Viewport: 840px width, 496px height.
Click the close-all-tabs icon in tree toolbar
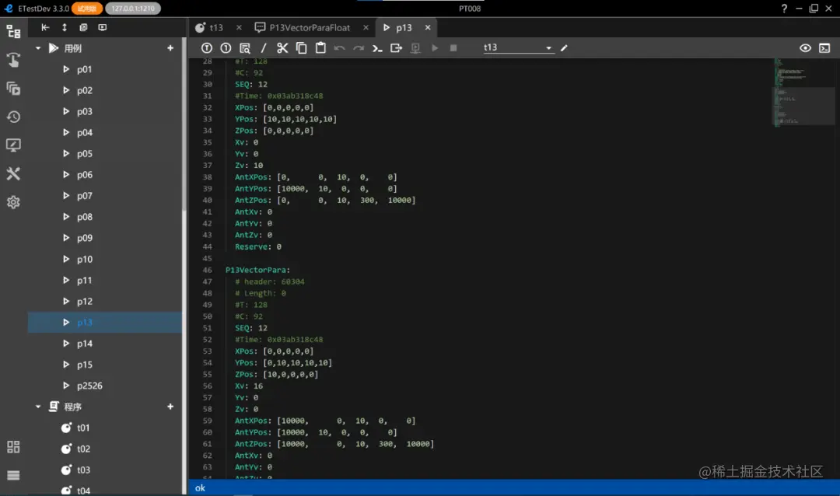coord(83,27)
